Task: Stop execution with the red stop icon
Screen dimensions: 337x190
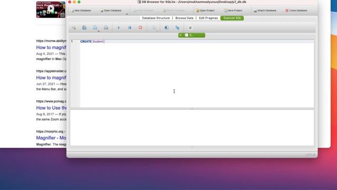Action: coord(141,27)
